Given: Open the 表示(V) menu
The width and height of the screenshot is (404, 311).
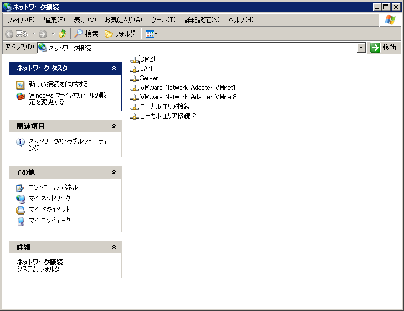Looking at the screenshot, I should click(x=85, y=20).
